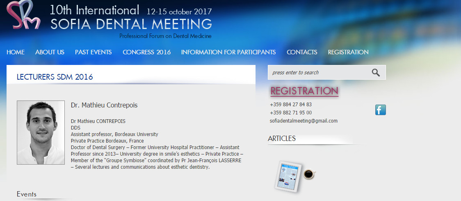The width and height of the screenshot is (461, 201).
Task: Click the '12-15 october 2017' date text
Action: point(179,12)
